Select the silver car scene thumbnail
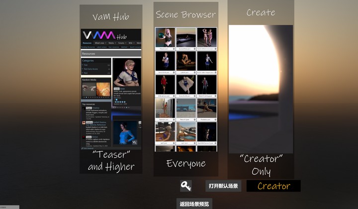The width and height of the screenshot is (358, 209). click(x=186, y=37)
